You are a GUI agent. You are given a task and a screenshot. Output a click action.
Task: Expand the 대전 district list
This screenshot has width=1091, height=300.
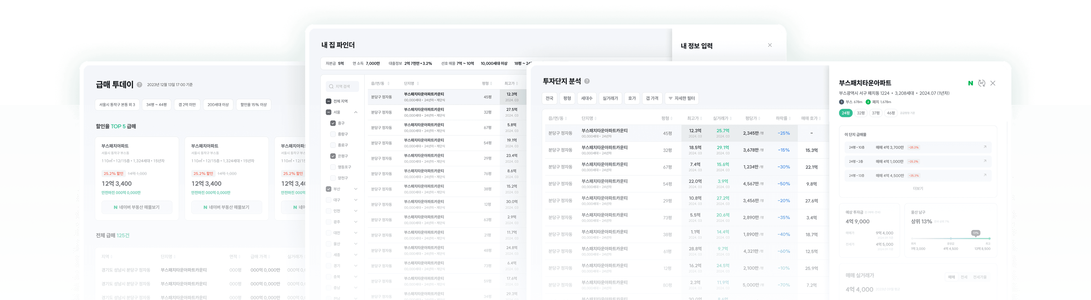point(356,233)
